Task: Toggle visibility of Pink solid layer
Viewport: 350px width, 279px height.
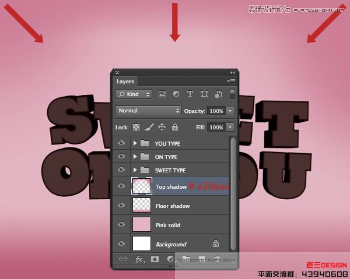Action: point(121,225)
